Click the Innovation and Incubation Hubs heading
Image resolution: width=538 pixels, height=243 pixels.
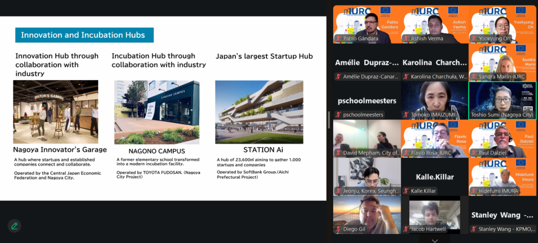click(x=84, y=36)
